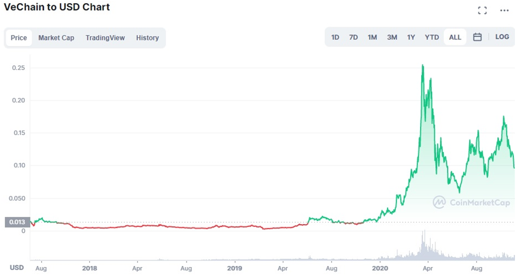
Task: Open the calendar date range picker
Action: pos(477,37)
